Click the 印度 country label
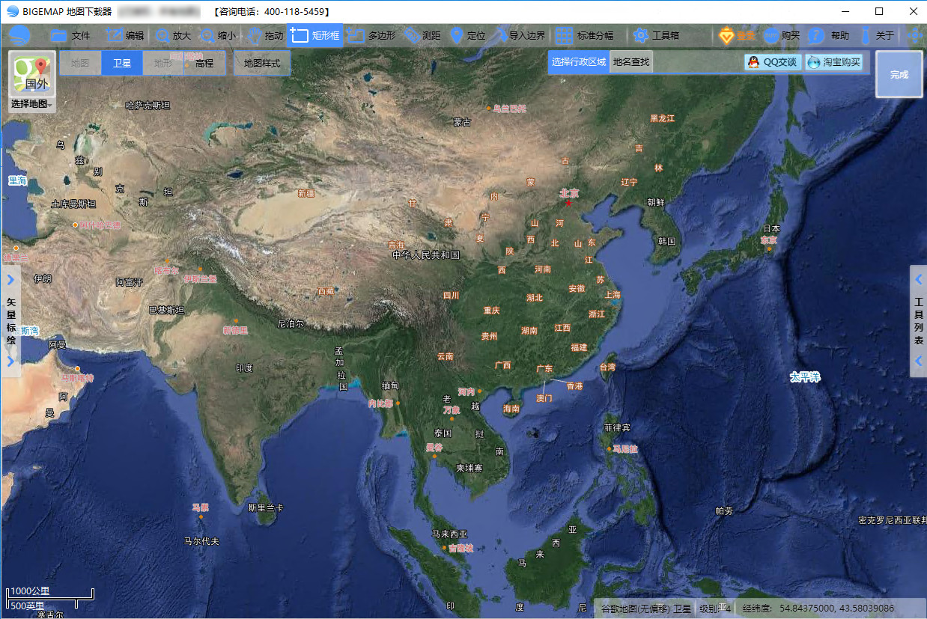The image size is (927, 619). pos(244,368)
